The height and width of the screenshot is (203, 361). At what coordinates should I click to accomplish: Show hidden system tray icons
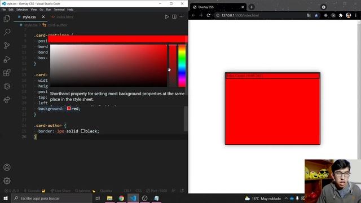[x=286, y=198]
